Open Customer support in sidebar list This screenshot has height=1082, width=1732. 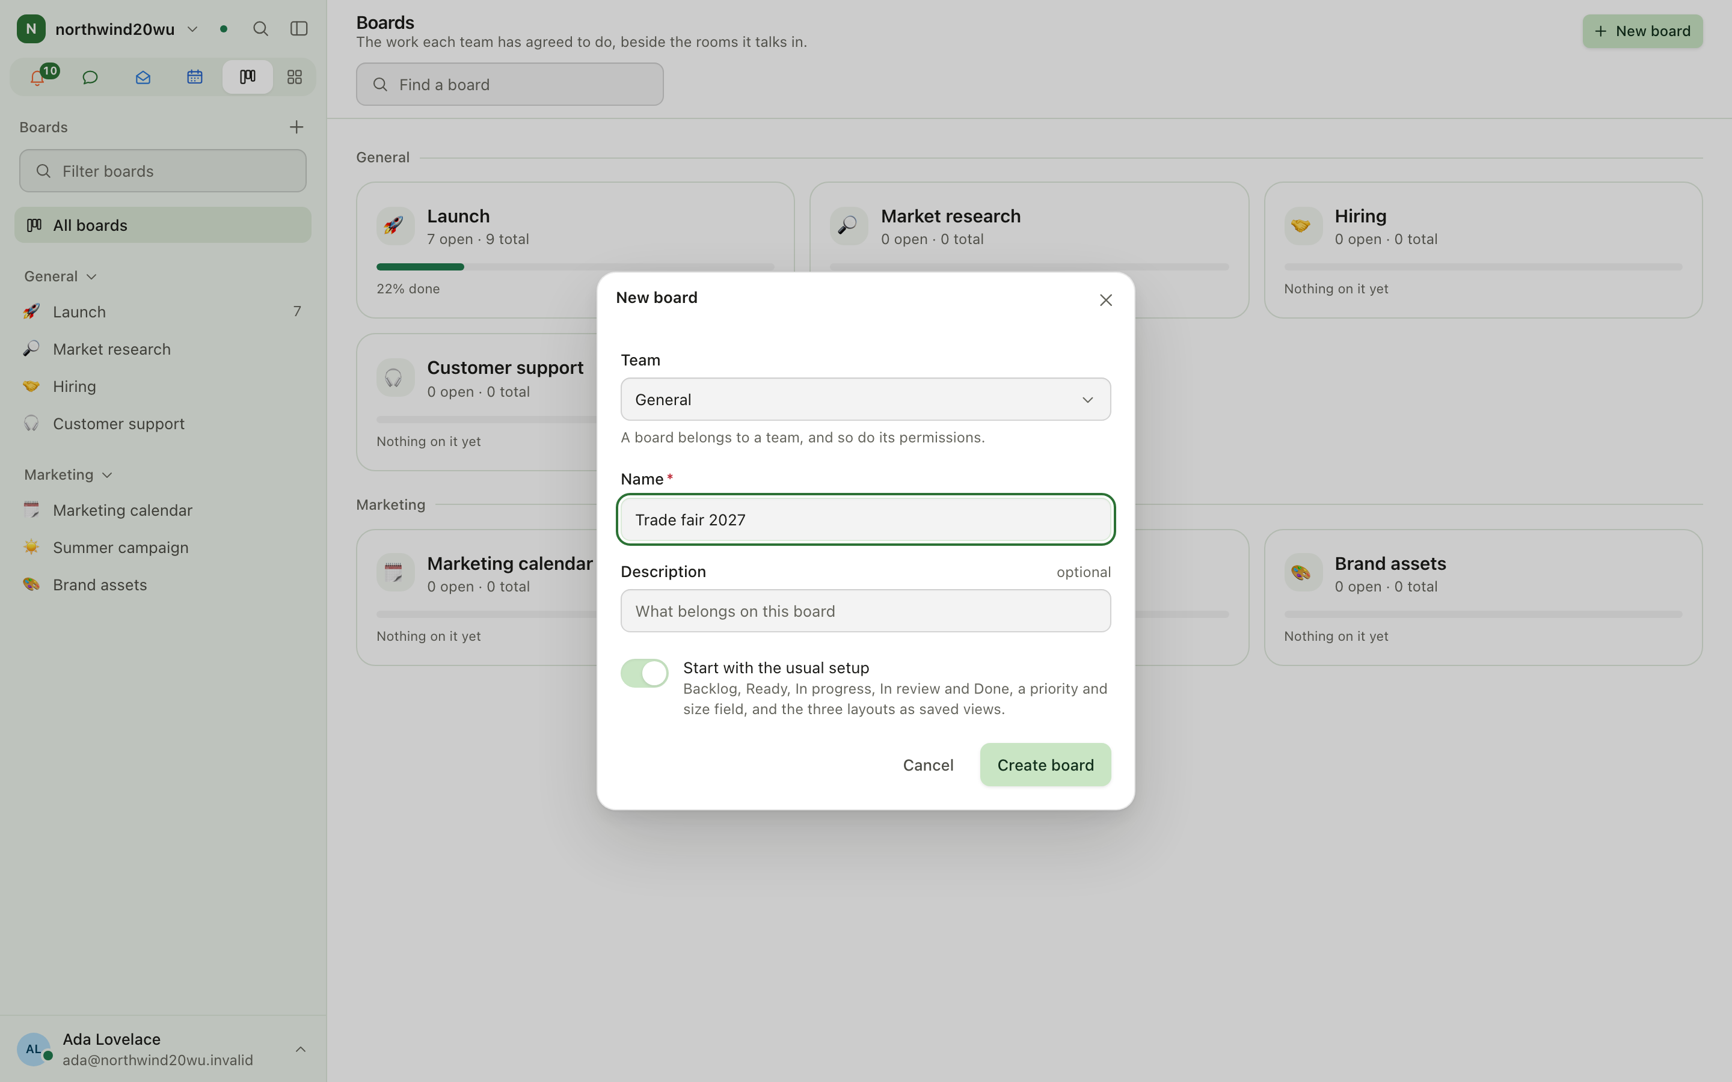pos(162,424)
